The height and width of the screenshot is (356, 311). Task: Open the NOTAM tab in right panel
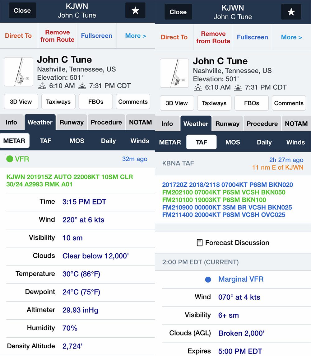[x=296, y=124]
